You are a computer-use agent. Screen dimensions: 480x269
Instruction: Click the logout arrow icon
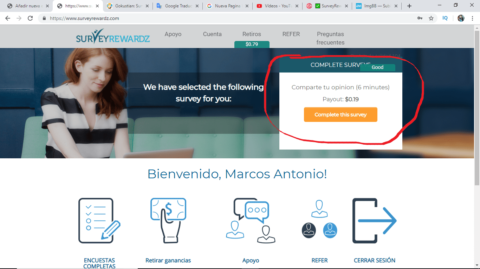(375, 221)
